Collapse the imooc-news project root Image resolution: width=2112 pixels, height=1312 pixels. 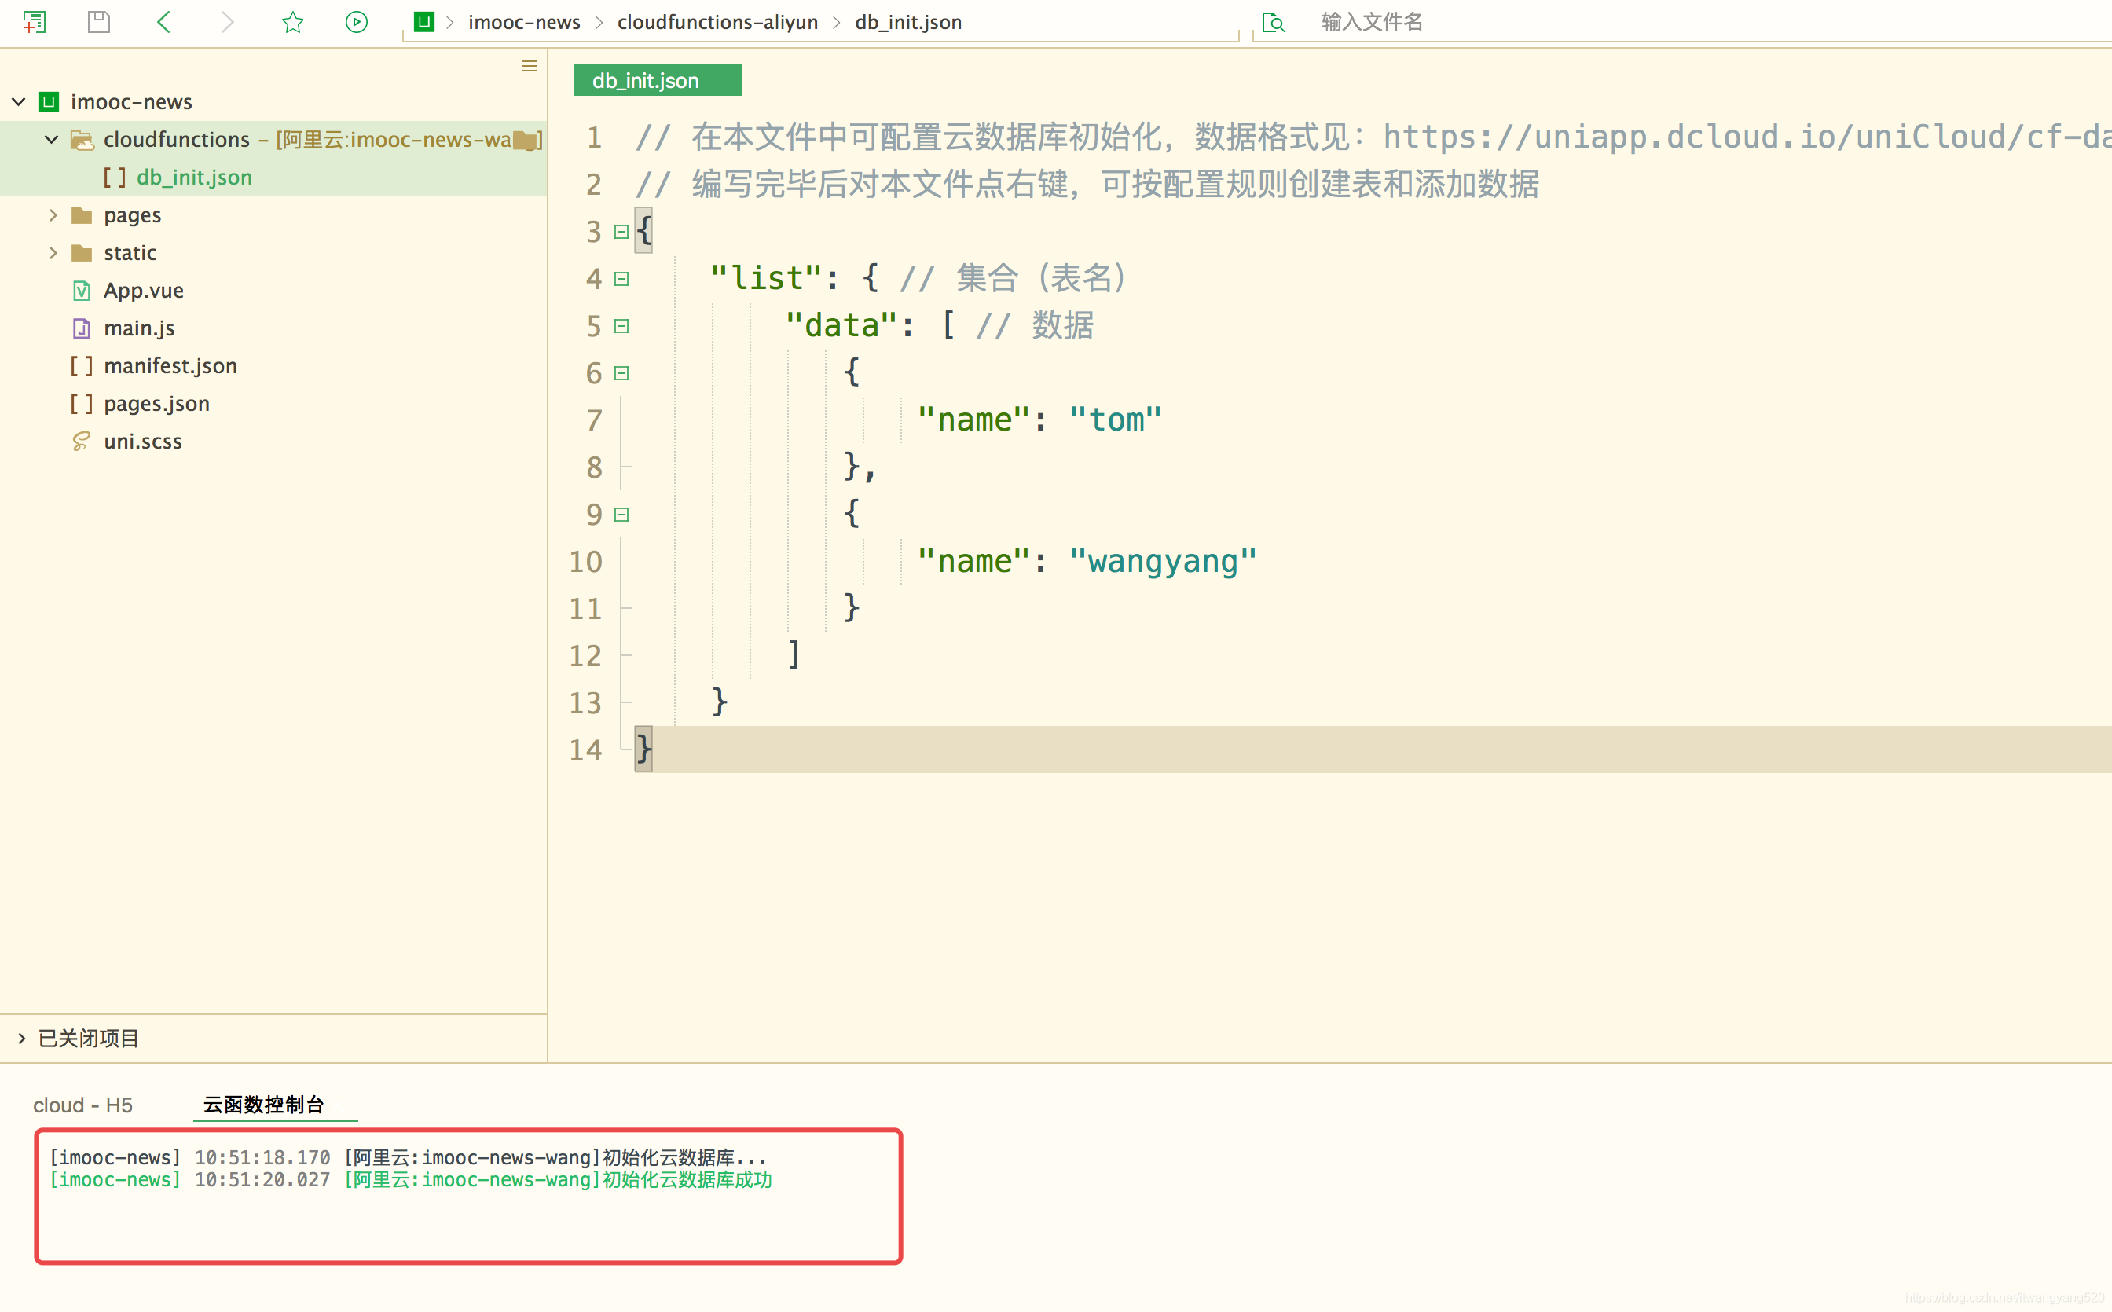[x=18, y=101]
